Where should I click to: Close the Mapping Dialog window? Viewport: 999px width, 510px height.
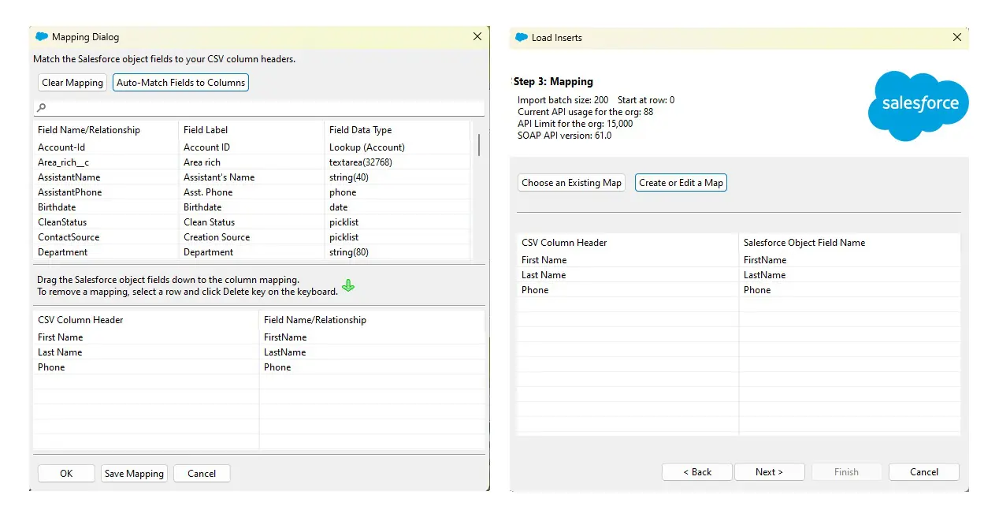click(x=477, y=37)
